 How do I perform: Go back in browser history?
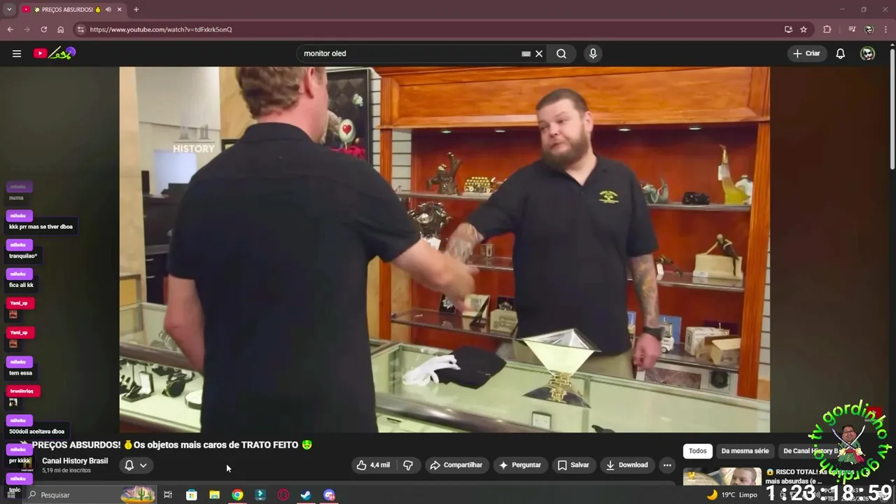tap(10, 29)
